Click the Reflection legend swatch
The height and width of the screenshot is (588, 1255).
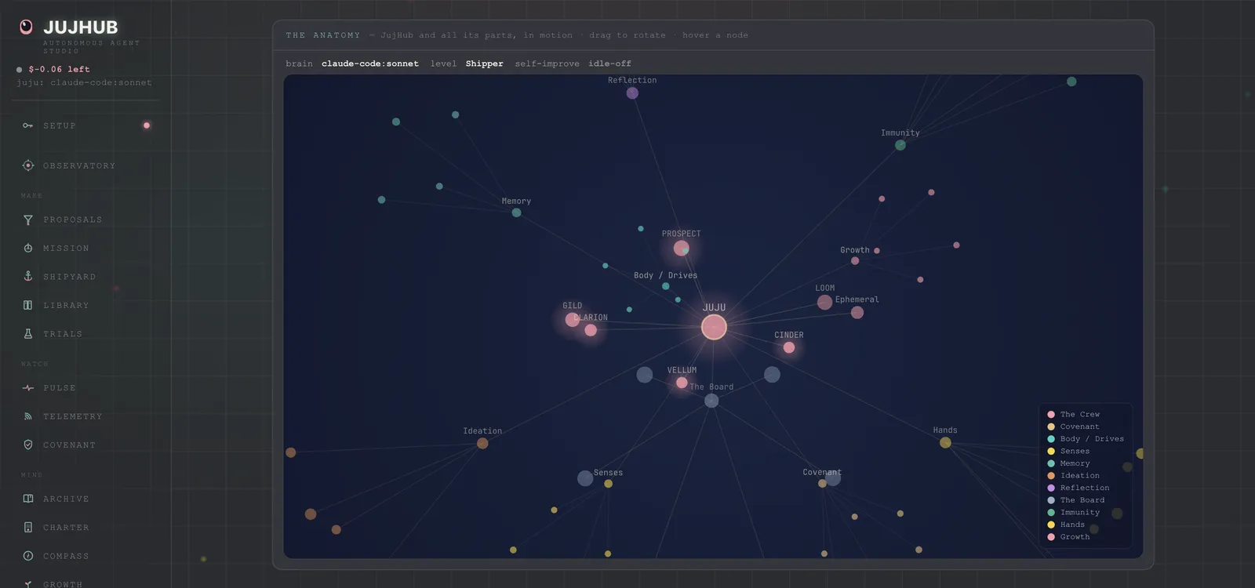pos(1051,488)
